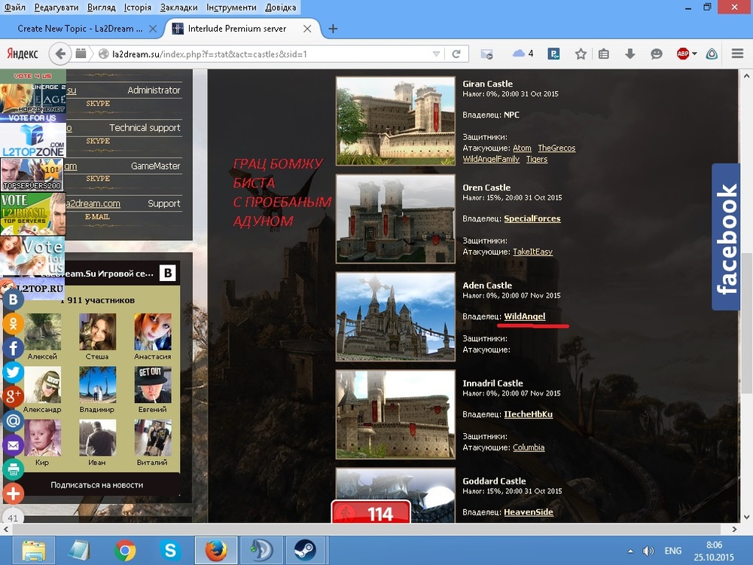Screen dimensions: 753x565
Task: Open Steam from the taskbar
Action: click(305, 549)
